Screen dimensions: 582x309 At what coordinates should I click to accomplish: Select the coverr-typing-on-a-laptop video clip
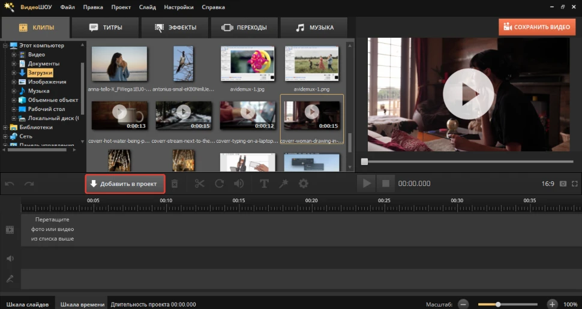point(247,116)
